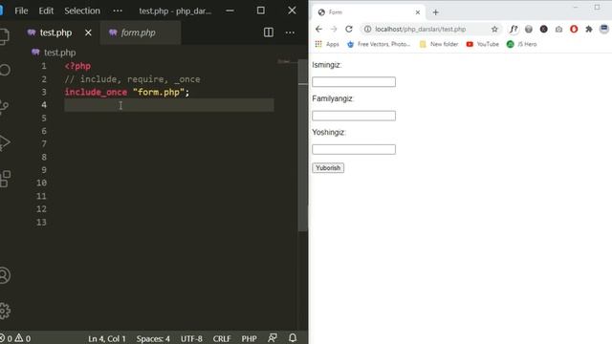612x344 pixels.
Task: Change end of line sequence via CRLF
Action: point(222,338)
